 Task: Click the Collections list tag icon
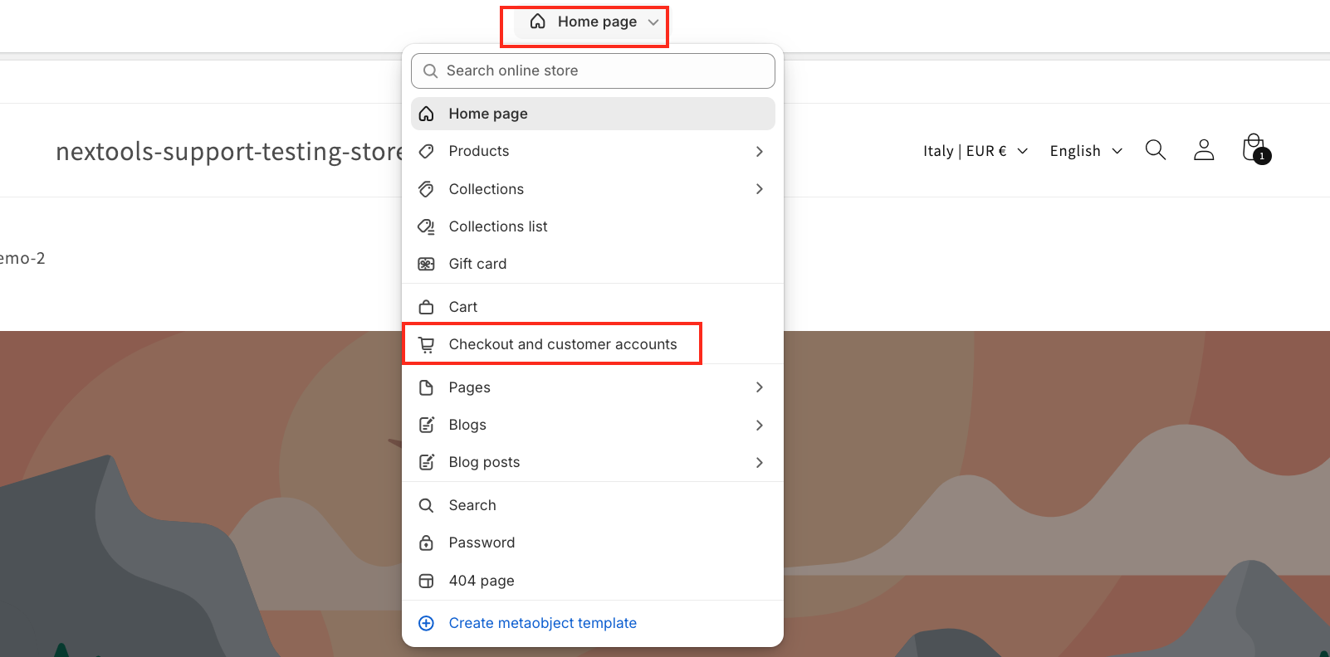[x=426, y=226]
